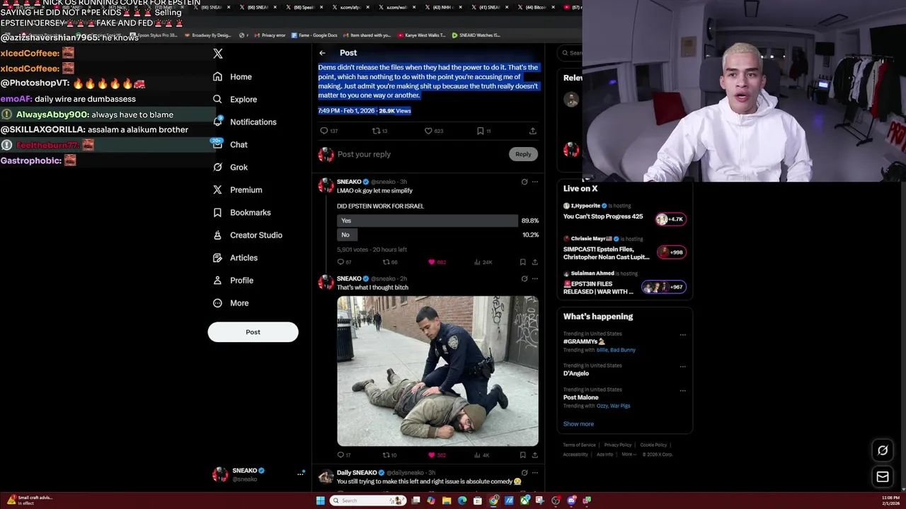Open options for #GRAMMYs trend
This screenshot has width=906, height=509.
[x=682, y=335]
